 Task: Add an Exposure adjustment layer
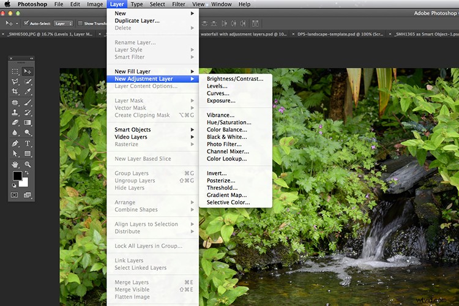[236, 101]
